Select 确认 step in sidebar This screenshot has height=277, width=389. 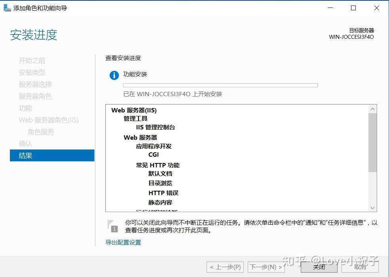(x=26, y=144)
